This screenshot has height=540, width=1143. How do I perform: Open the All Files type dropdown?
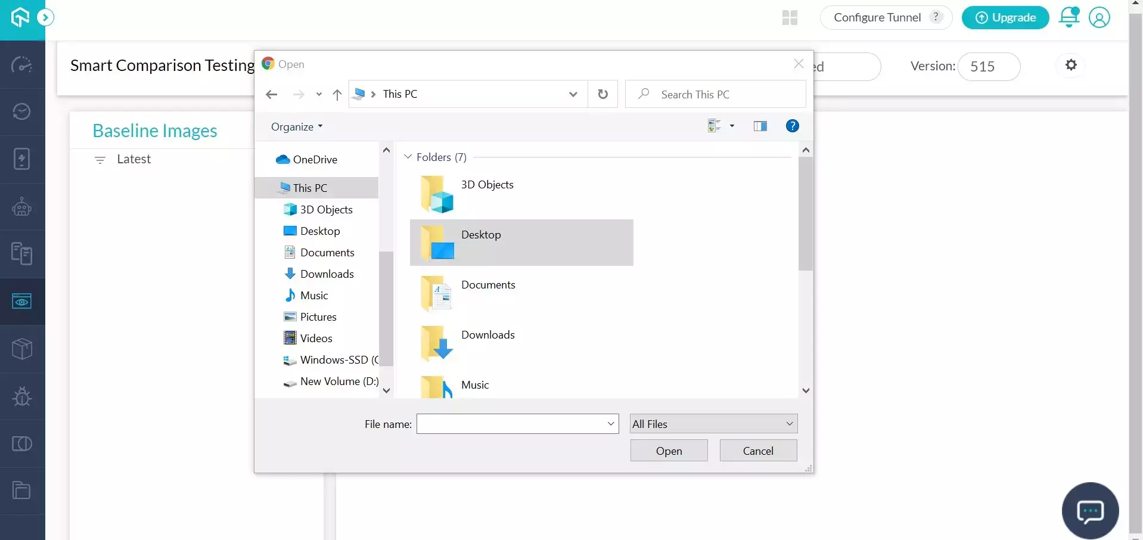pos(713,424)
